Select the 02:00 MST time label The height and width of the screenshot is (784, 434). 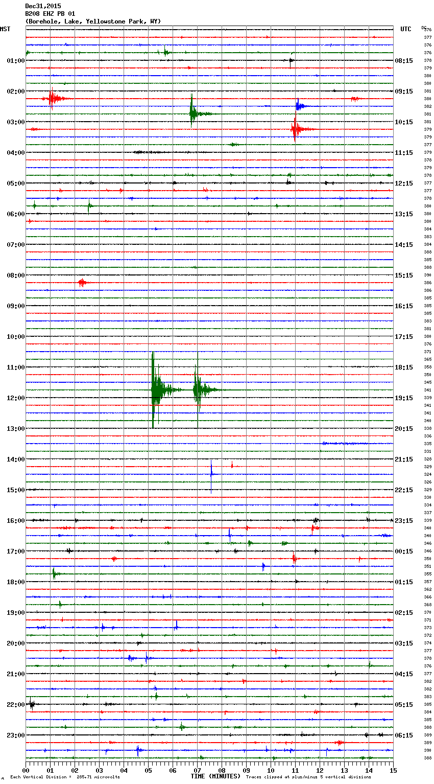point(16,91)
